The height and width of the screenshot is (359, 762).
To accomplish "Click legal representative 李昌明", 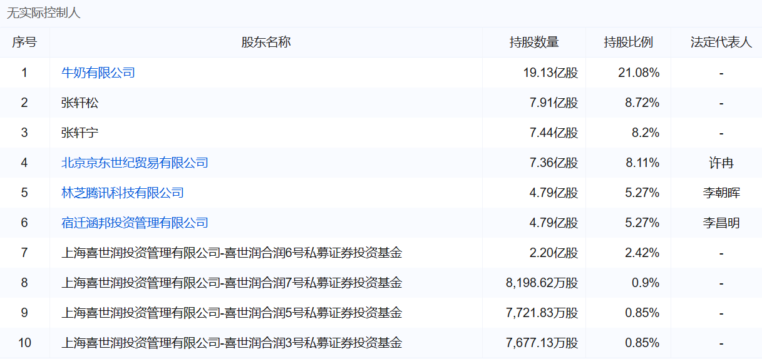I will 721,223.
